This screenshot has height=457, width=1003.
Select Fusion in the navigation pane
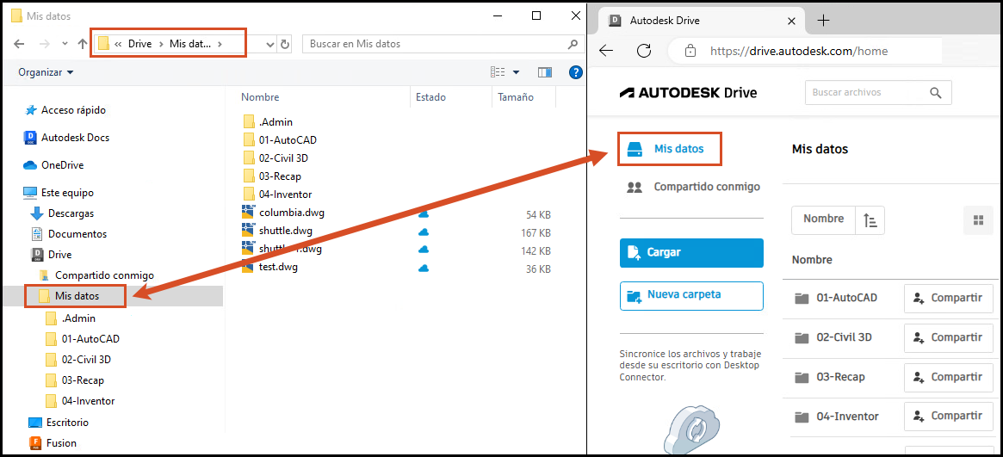53,443
